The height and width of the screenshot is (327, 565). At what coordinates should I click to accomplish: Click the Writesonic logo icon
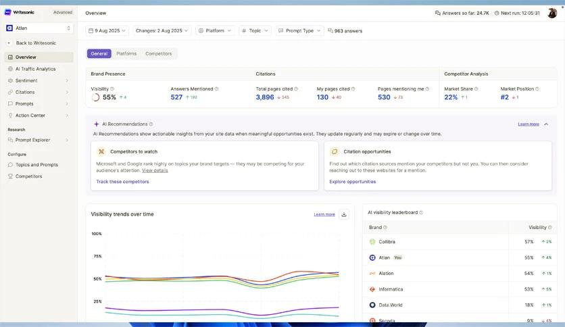pyautogui.click(x=8, y=12)
